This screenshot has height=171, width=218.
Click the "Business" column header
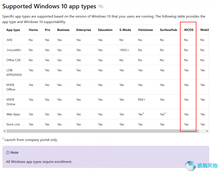point(63,30)
